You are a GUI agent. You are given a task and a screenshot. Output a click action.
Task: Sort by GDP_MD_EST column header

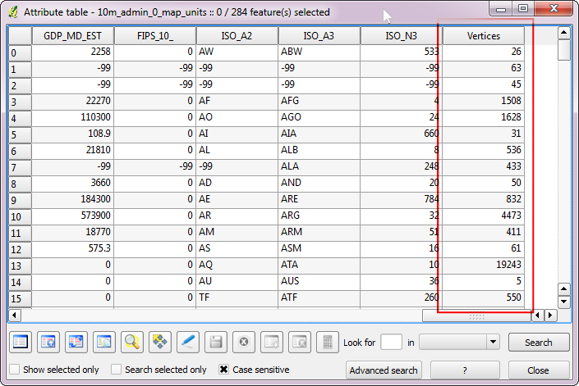(73, 36)
